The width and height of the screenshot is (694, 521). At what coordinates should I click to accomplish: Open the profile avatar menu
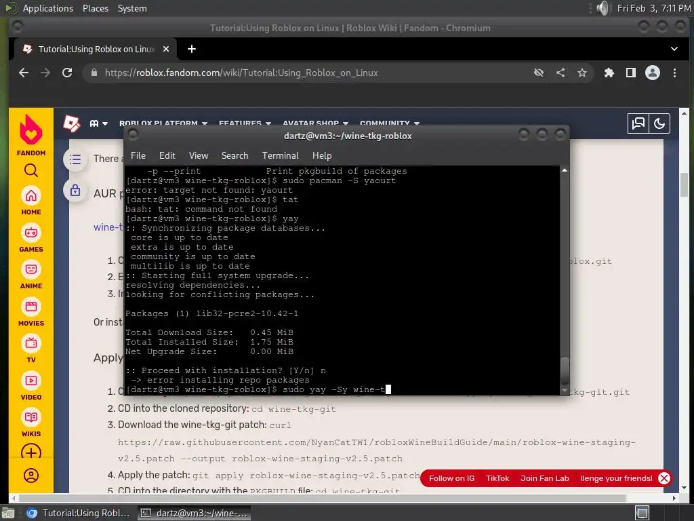(653, 73)
